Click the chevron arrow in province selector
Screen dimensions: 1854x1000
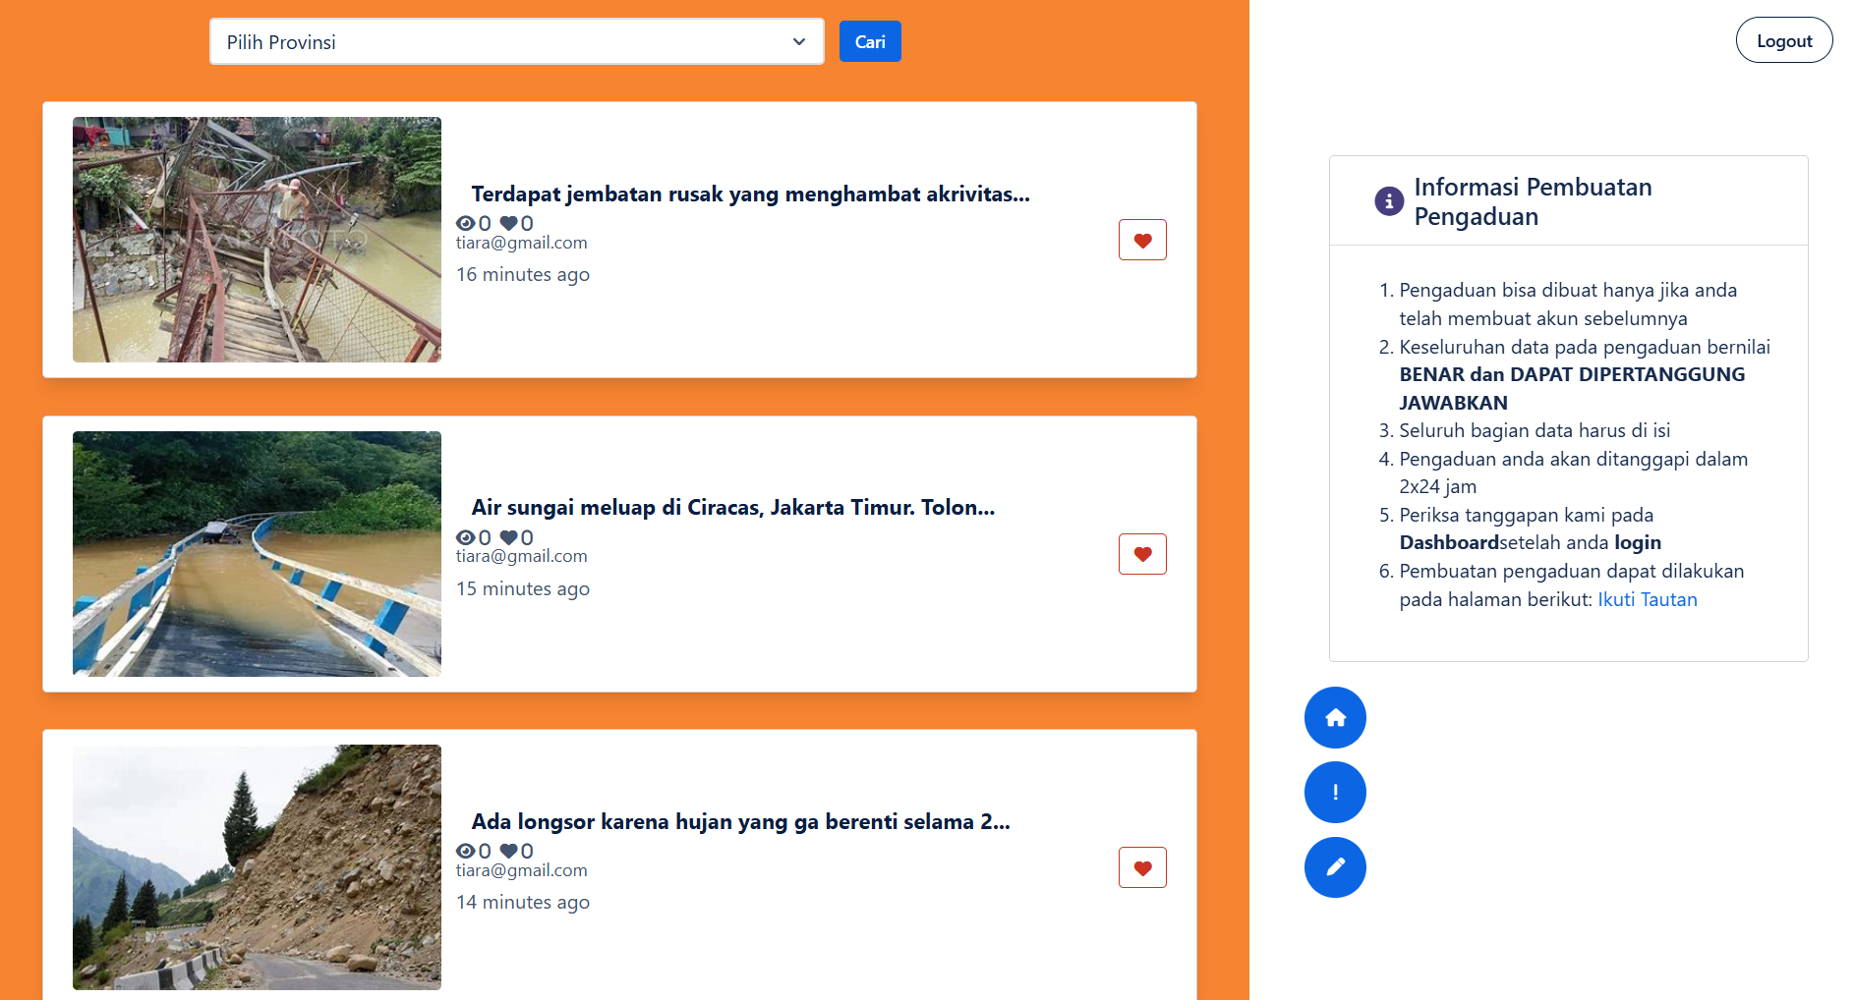(799, 42)
